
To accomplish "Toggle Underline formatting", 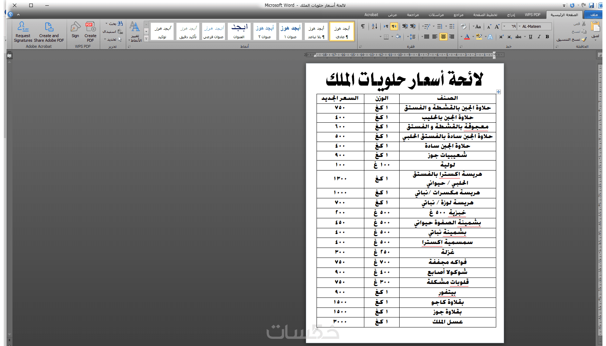I will coord(530,37).
